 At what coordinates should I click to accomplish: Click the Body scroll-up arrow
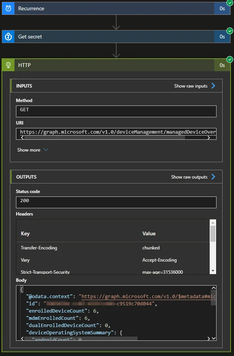tap(213, 288)
